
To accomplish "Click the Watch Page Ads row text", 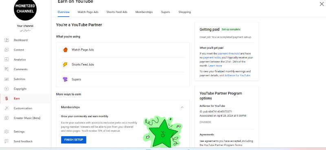I will tap(83, 50).
